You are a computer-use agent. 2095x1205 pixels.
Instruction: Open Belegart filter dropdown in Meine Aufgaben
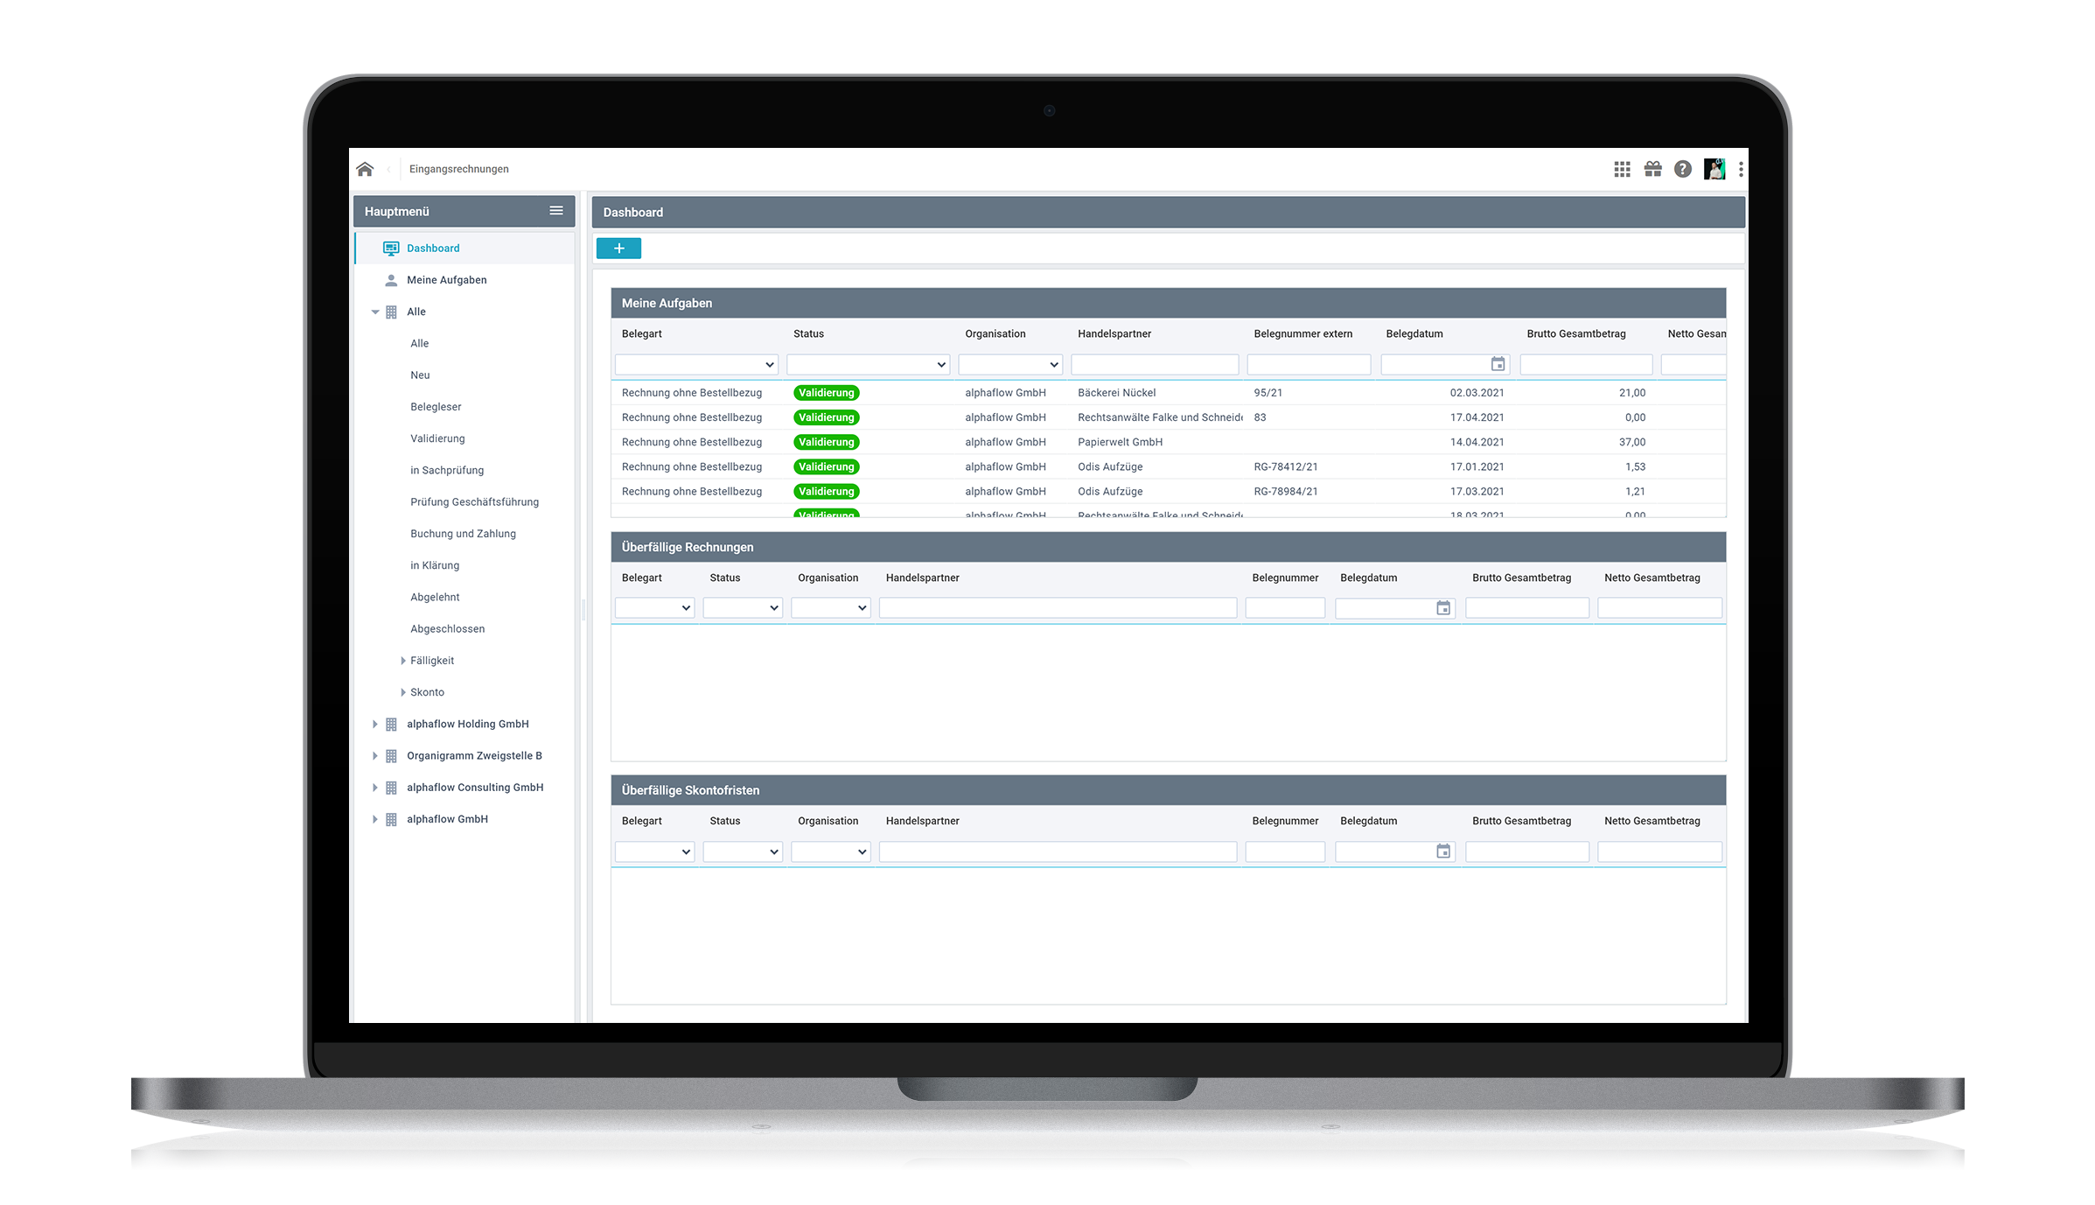pos(696,364)
